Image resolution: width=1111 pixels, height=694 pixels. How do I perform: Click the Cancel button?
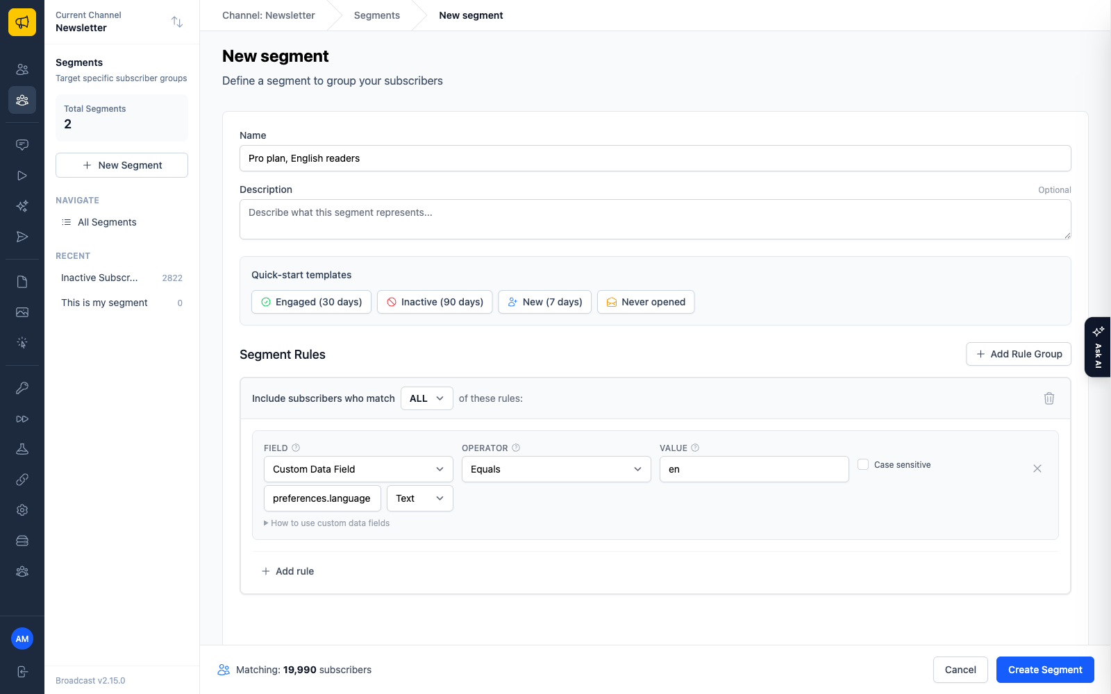point(960,670)
